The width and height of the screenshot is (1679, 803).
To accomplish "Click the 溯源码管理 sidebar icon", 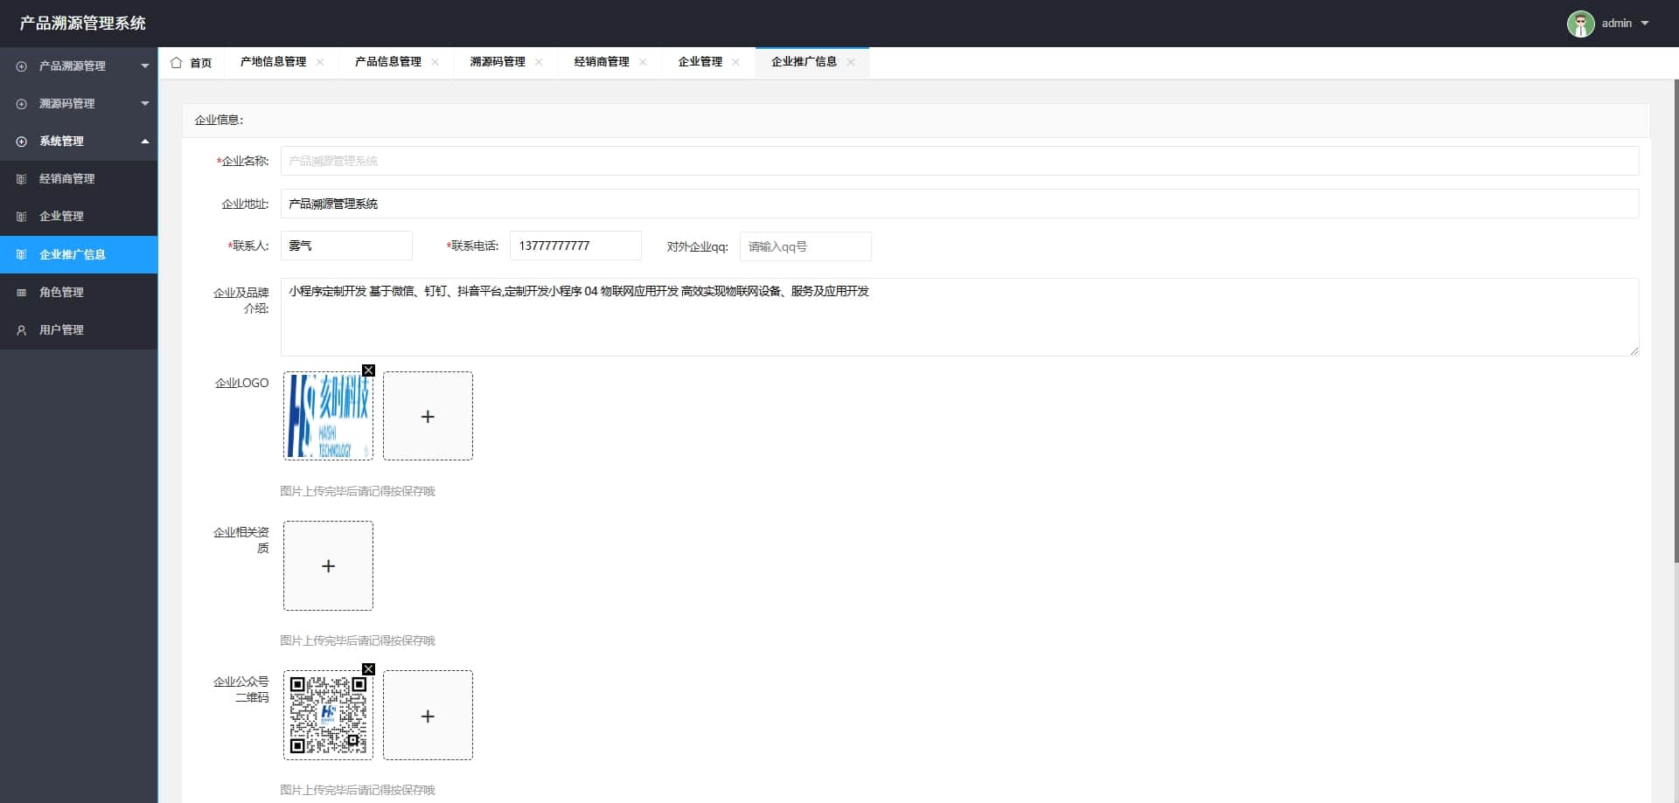I will click(22, 104).
